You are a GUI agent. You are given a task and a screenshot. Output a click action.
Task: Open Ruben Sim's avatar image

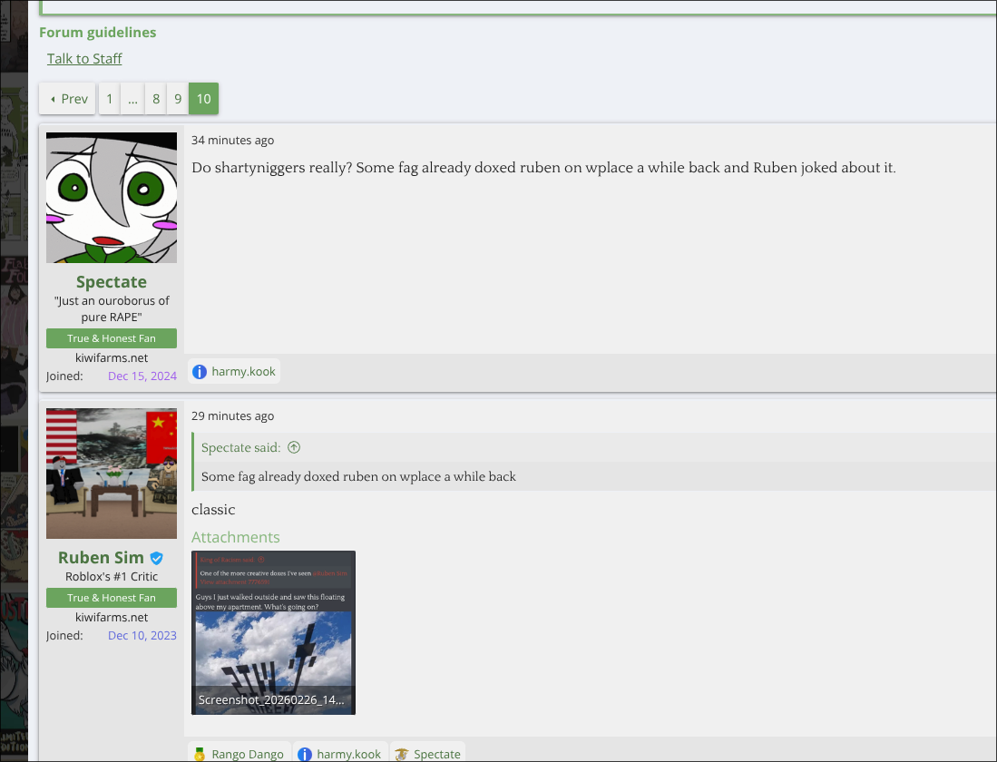(112, 474)
